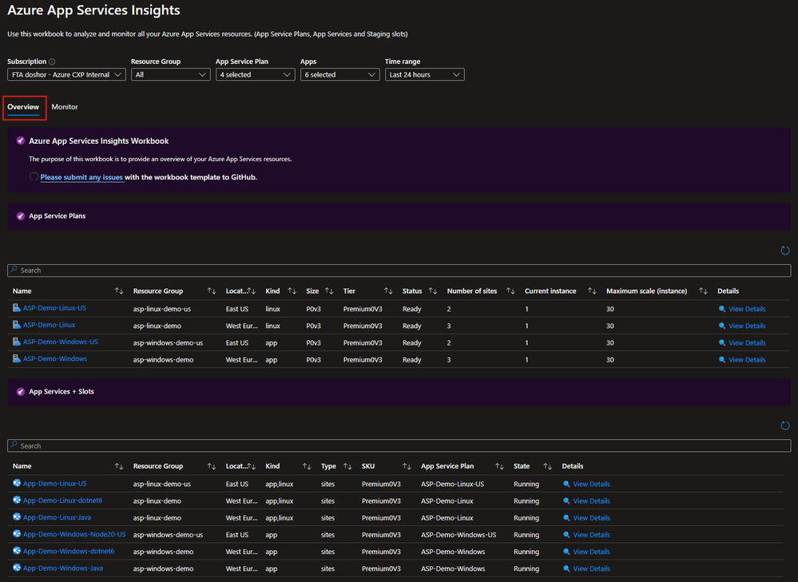Open the ASP-Demo-Linux plan link
Screen dimensions: 798x582
49,325
